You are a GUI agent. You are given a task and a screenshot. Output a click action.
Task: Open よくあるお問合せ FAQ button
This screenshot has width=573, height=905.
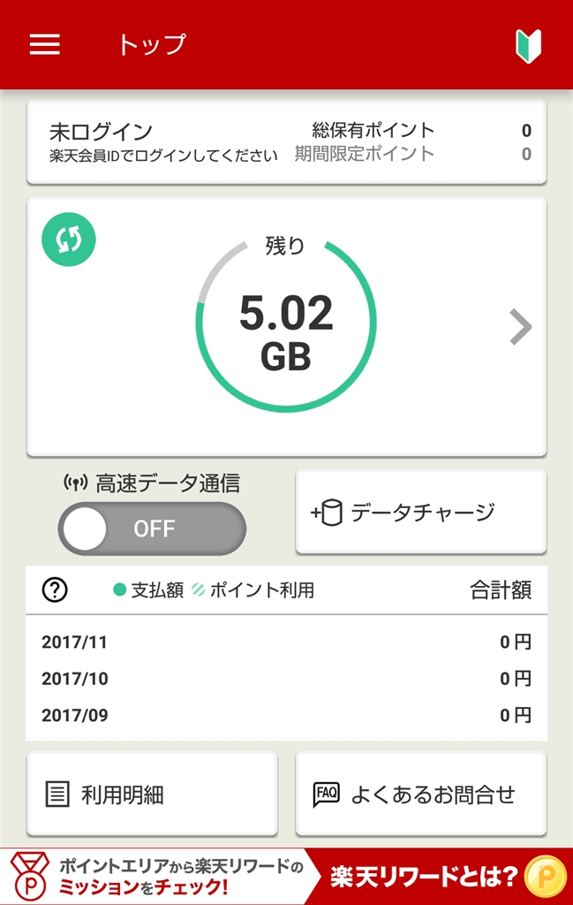pos(420,795)
